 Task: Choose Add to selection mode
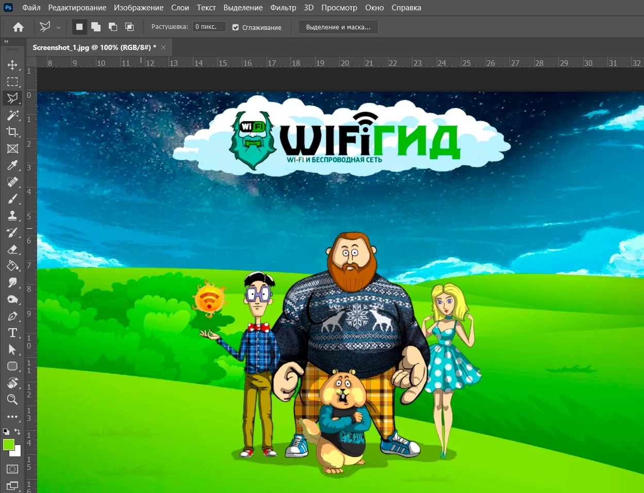(96, 27)
